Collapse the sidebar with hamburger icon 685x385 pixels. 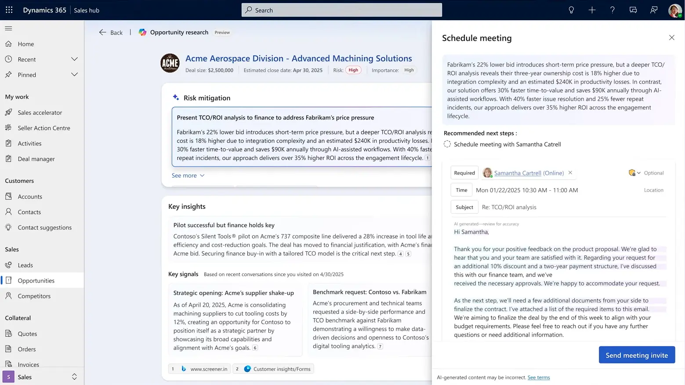click(8, 29)
